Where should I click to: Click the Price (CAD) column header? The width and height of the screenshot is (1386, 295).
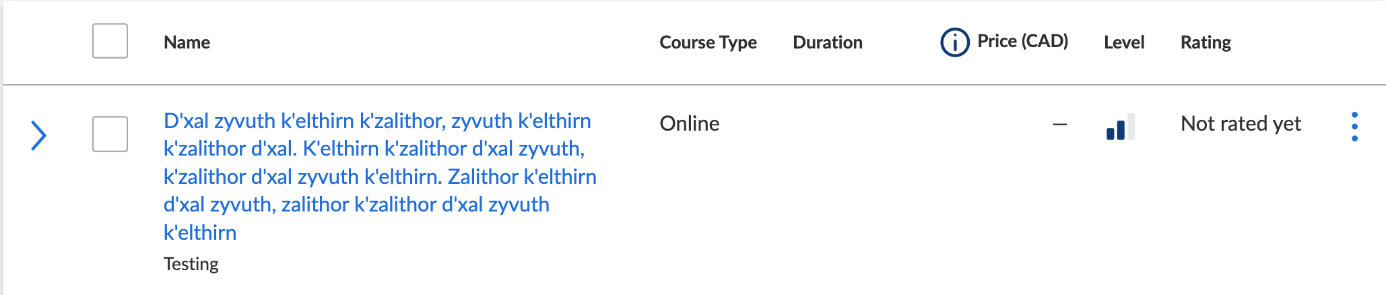pos(1022,41)
